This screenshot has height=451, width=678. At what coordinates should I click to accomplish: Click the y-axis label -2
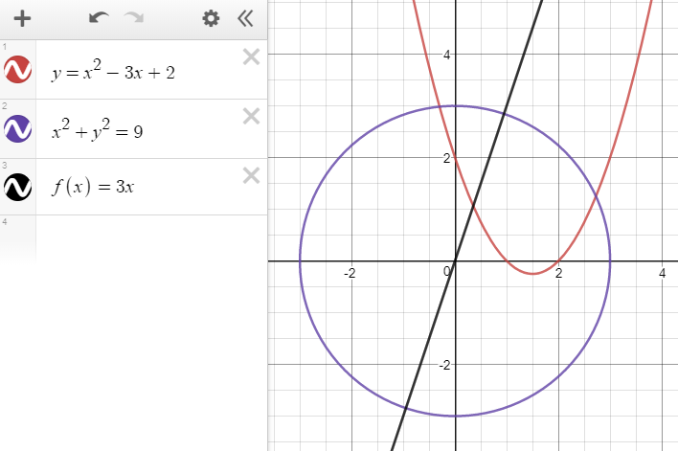445,366
